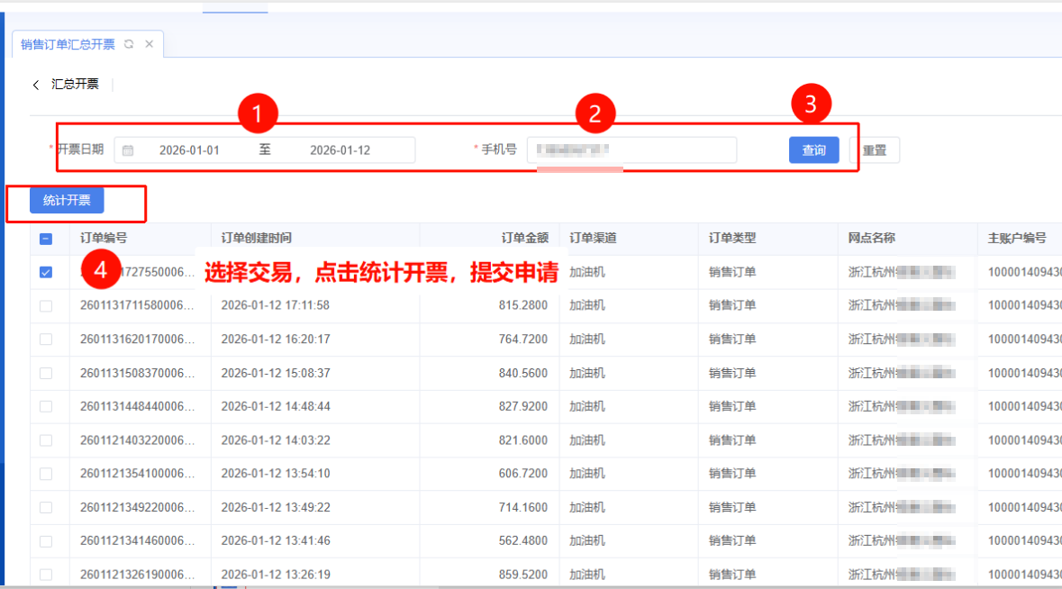Refresh the 销售订单汇总开票 tab
Image resolution: width=1062 pixels, height=589 pixels.
[x=129, y=44]
